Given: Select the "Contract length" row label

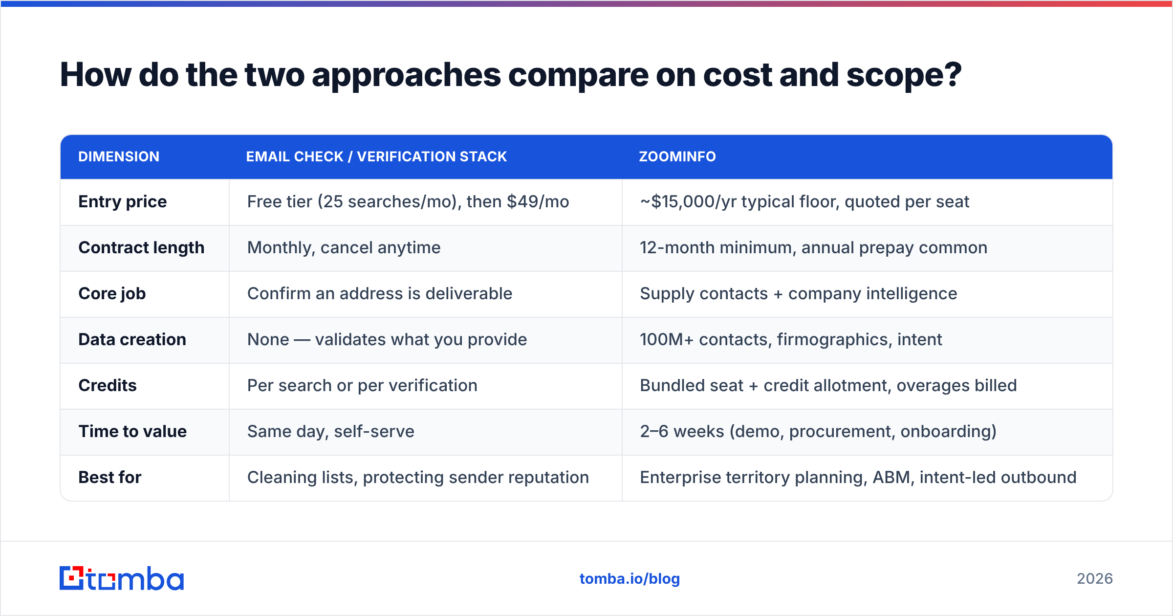Looking at the screenshot, I should coord(141,247).
